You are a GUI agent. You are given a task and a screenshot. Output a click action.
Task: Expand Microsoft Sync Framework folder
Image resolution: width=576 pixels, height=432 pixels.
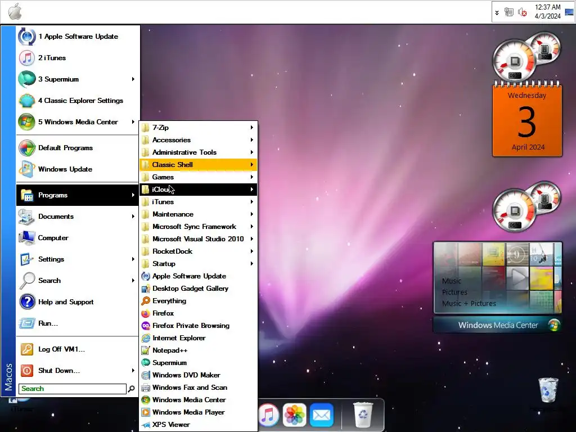click(199, 226)
